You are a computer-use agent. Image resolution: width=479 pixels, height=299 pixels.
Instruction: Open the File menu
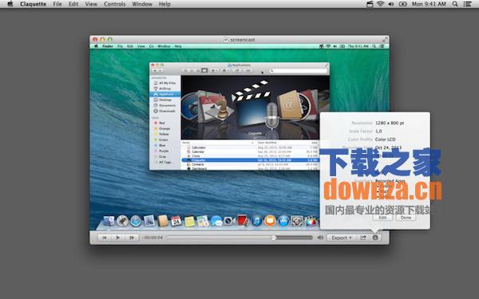57,4
